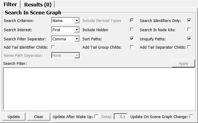Open Search Filter Separator dropdown
The image size is (198, 123).
pos(65,39)
